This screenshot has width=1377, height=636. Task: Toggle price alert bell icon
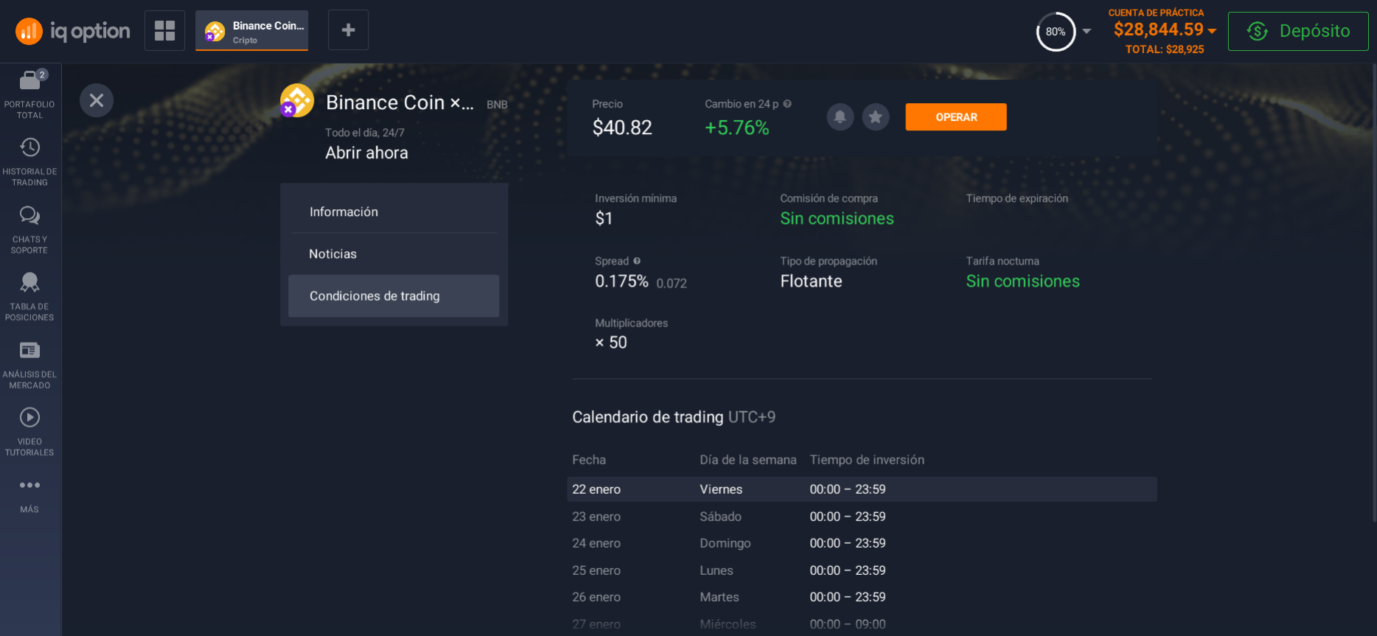pos(840,116)
